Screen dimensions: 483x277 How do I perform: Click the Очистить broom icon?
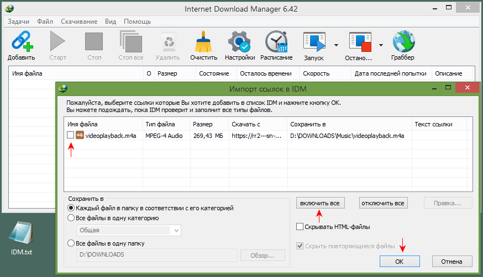pyautogui.click(x=203, y=42)
